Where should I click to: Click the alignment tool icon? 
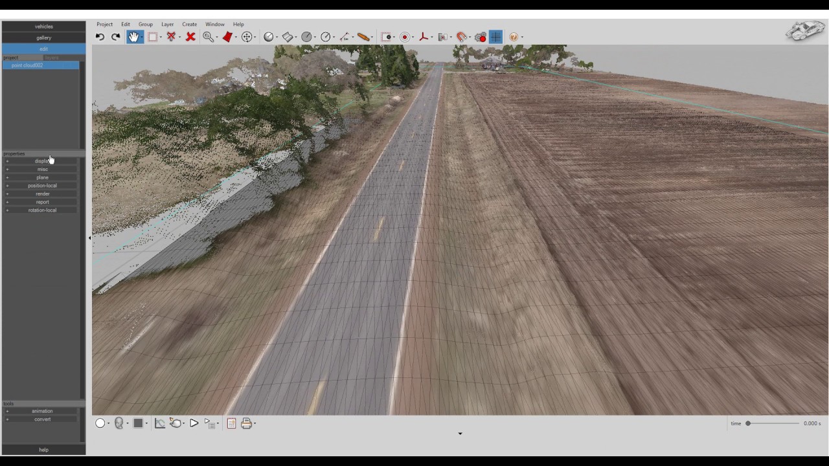coord(442,37)
